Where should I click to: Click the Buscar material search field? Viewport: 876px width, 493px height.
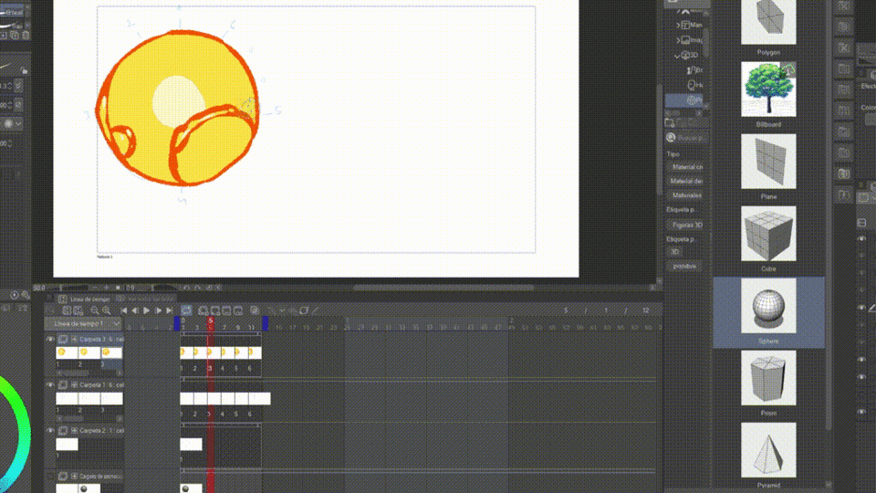coord(686,138)
